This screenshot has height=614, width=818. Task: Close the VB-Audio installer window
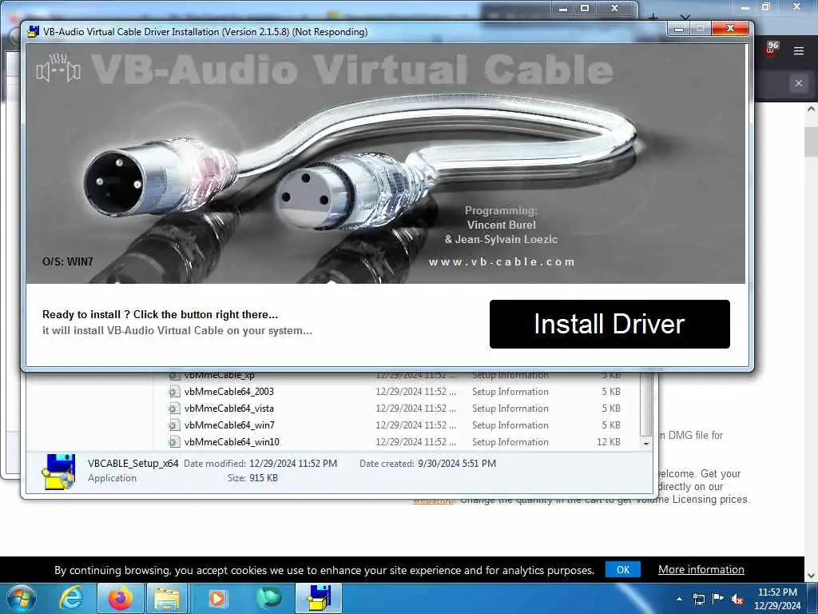(x=730, y=28)
